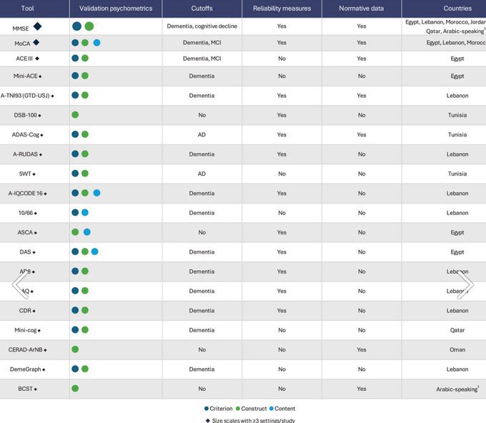
Task: Click the light blue Content dot in ASCA row
Action: coord(87,232)
